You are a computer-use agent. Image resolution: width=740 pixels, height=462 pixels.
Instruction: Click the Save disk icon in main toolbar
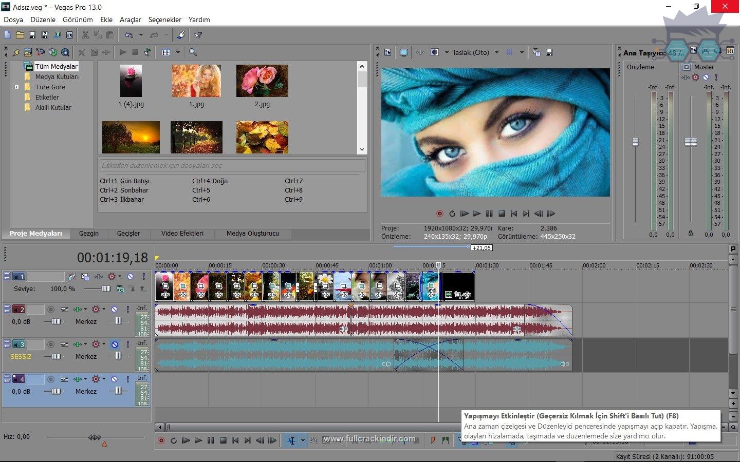(32, 35)
